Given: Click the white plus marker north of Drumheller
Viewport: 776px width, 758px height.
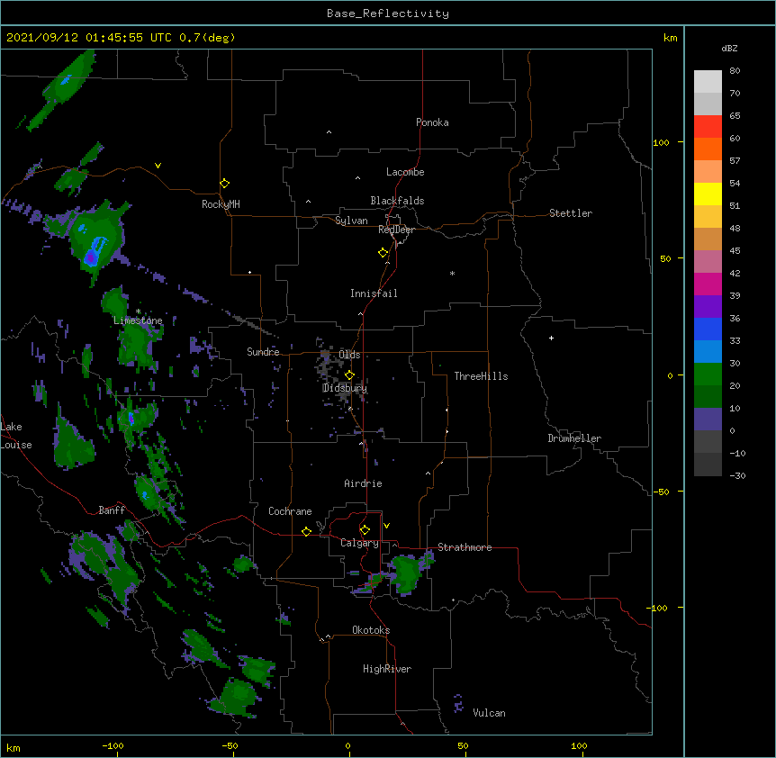Looking at the screenshot, I should [x=551, y=338].
